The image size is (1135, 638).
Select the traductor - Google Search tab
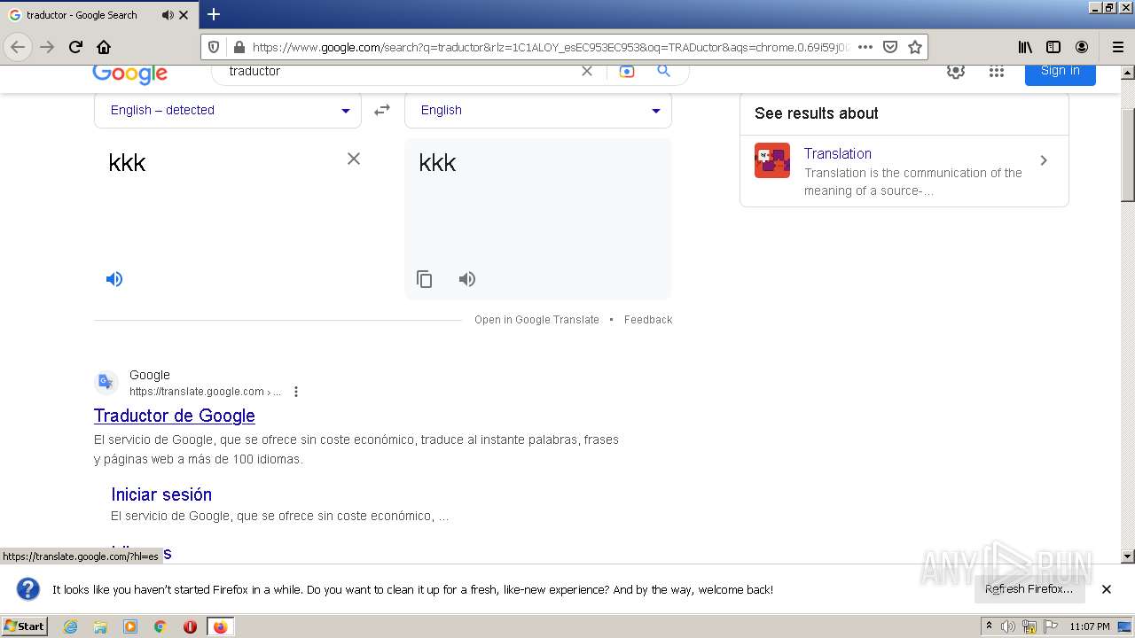[98, 15]
